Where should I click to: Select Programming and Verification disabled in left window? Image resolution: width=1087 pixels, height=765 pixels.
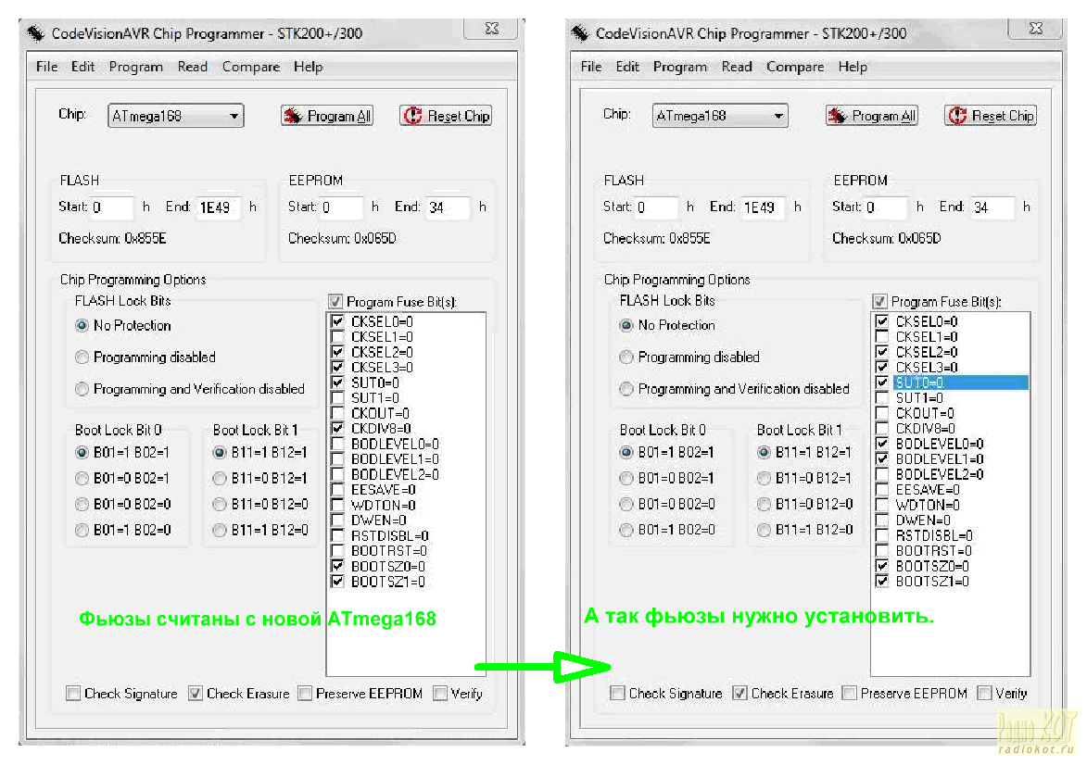pos(82,389)
